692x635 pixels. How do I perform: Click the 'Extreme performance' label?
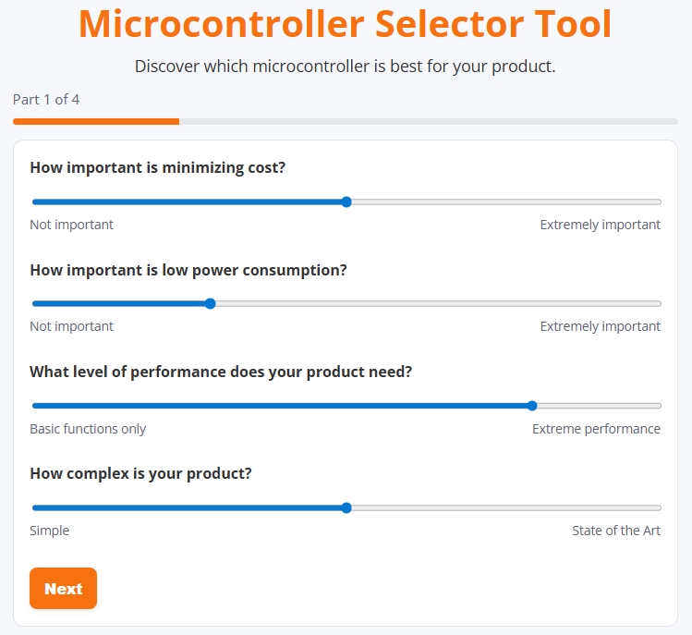point(596,429)
